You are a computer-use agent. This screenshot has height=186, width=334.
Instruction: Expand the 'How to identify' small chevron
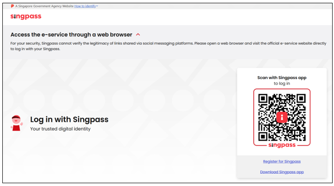(97, 6)
